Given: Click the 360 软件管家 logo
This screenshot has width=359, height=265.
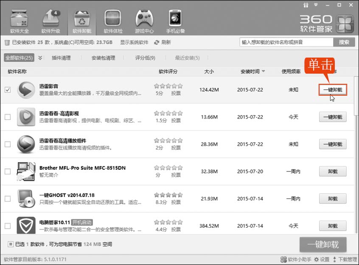Looking at the screenshot, I should [327, 24].
